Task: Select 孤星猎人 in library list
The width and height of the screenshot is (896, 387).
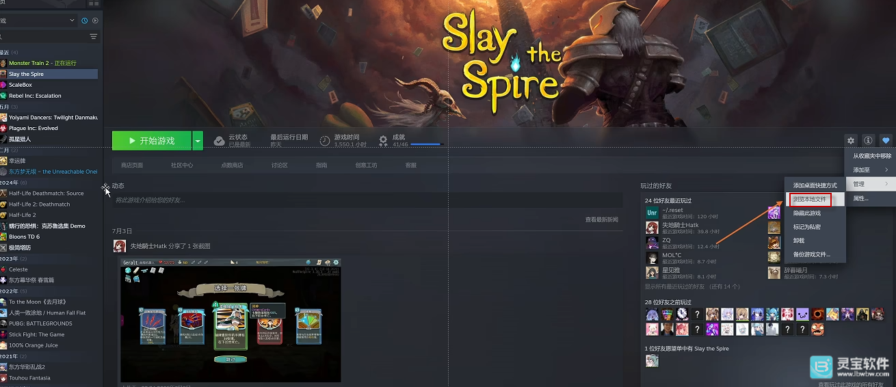Action: (49, 139)
